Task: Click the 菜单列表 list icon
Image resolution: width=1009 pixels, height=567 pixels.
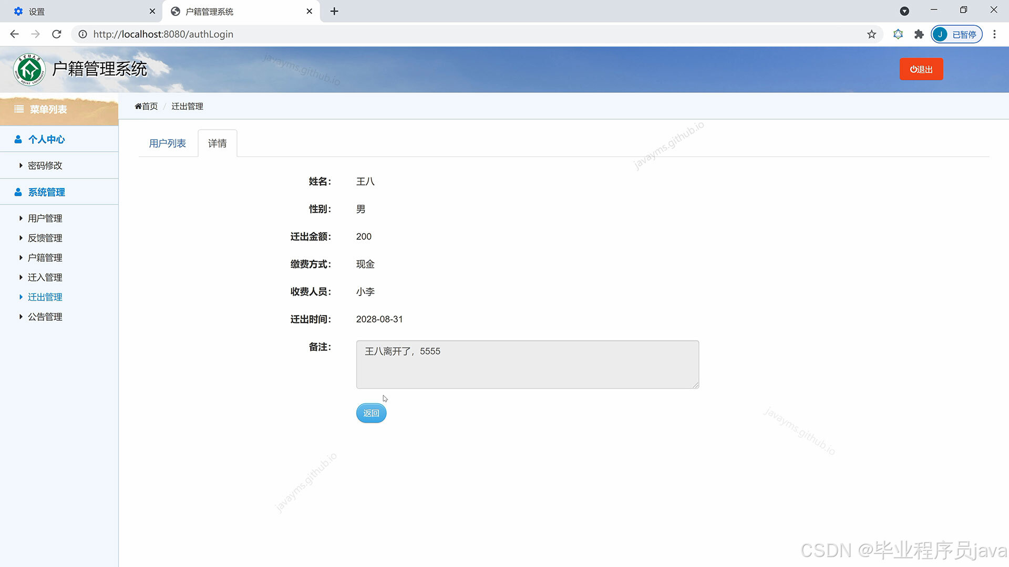Action: [x=19, y=109]
